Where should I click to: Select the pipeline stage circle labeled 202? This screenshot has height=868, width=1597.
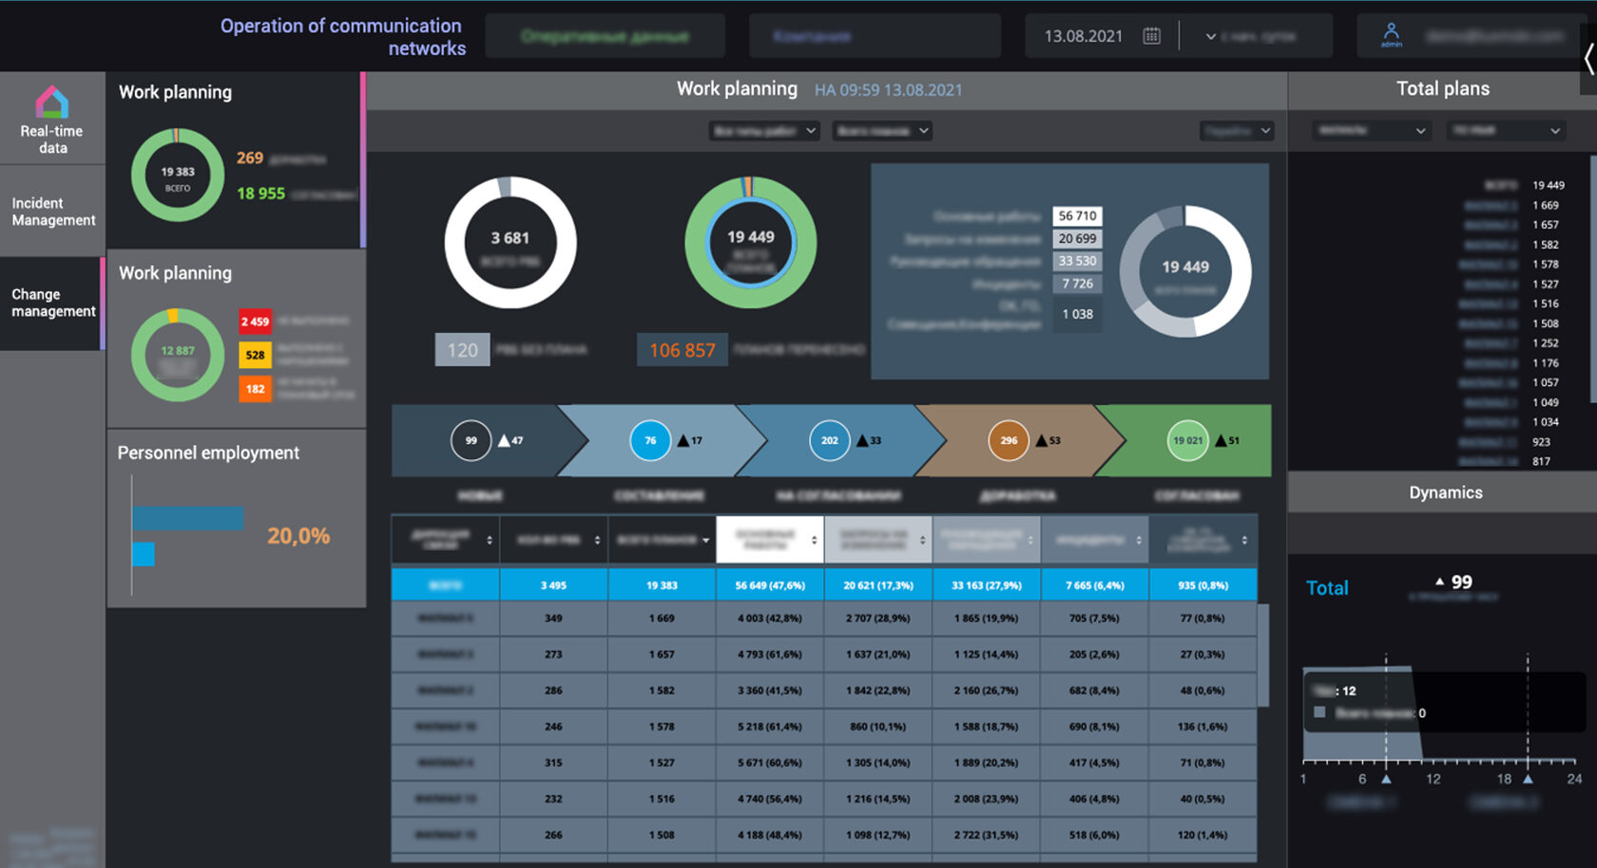coord(829,441)
